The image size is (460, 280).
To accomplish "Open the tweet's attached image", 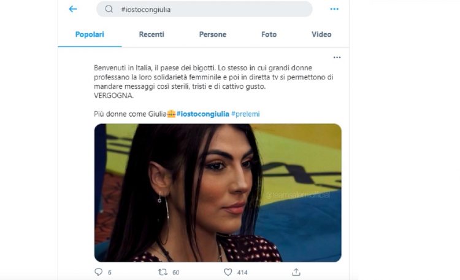I will pyautogui.click(x=218, y=193).
